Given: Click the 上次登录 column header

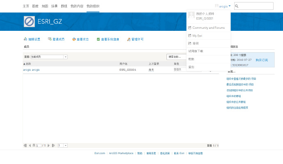Looking at the screenshot, I should pyautogui.click(x=154, y=64).
